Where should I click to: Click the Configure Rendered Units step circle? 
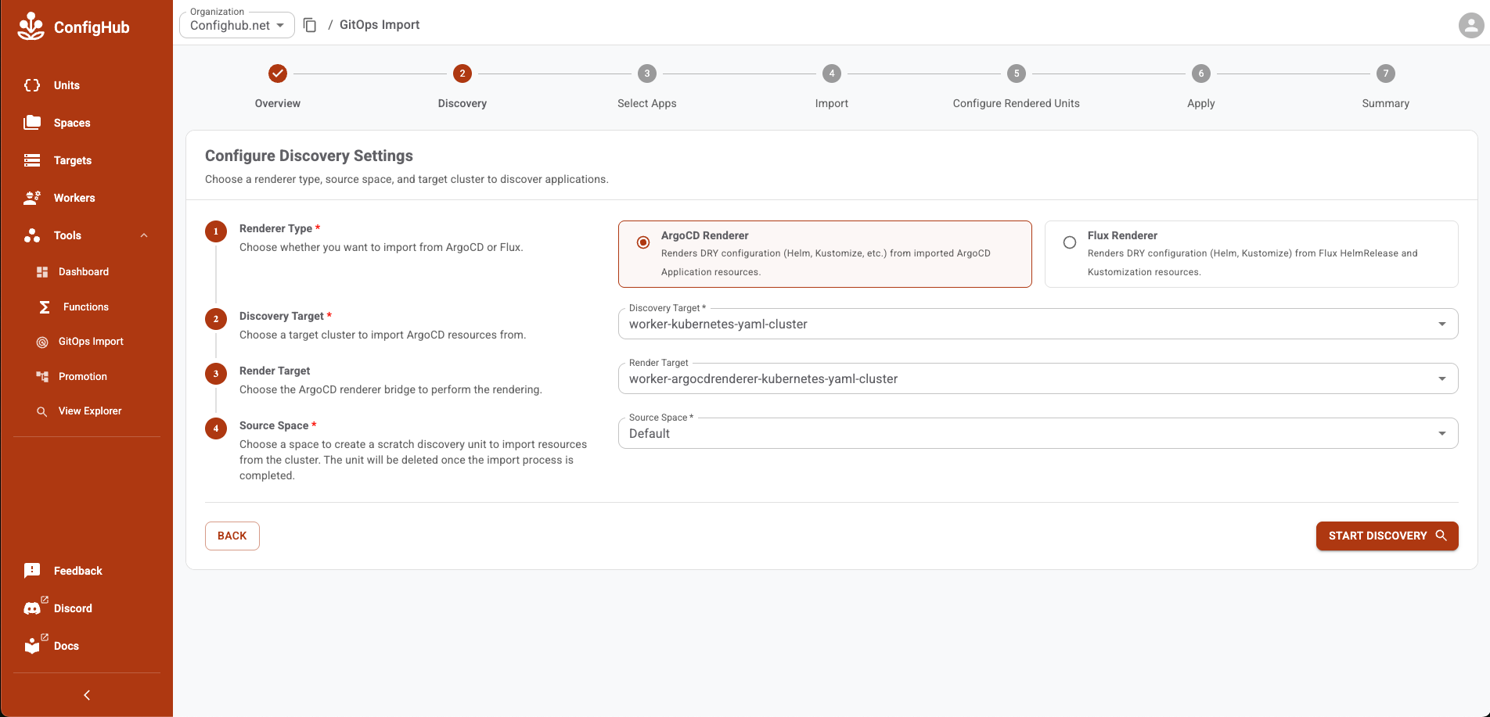tap(1017, 73)
